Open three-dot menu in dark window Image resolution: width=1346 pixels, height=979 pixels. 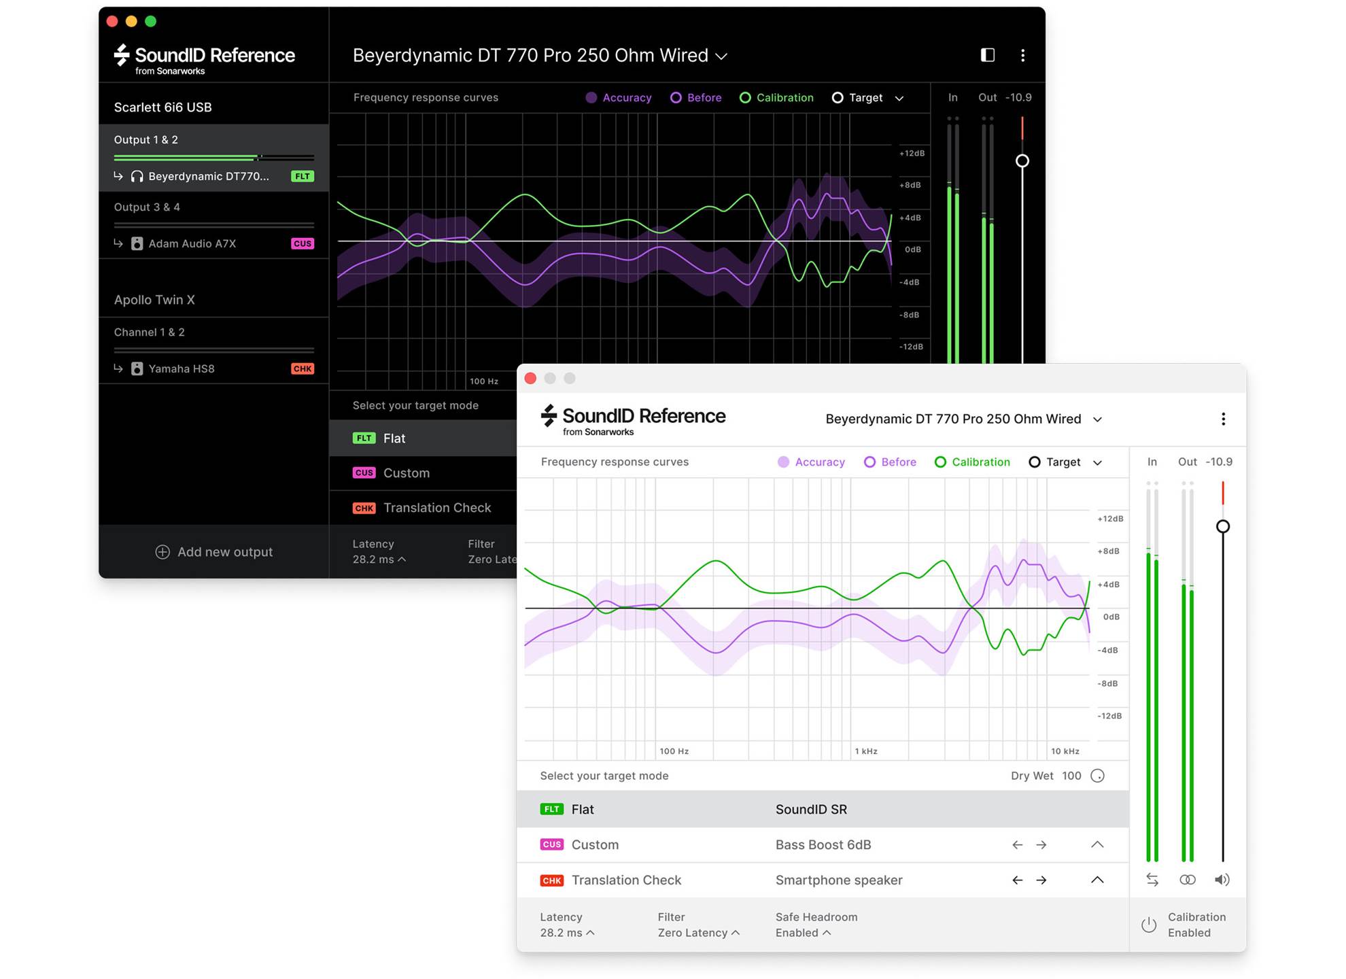click(1022, 55)
